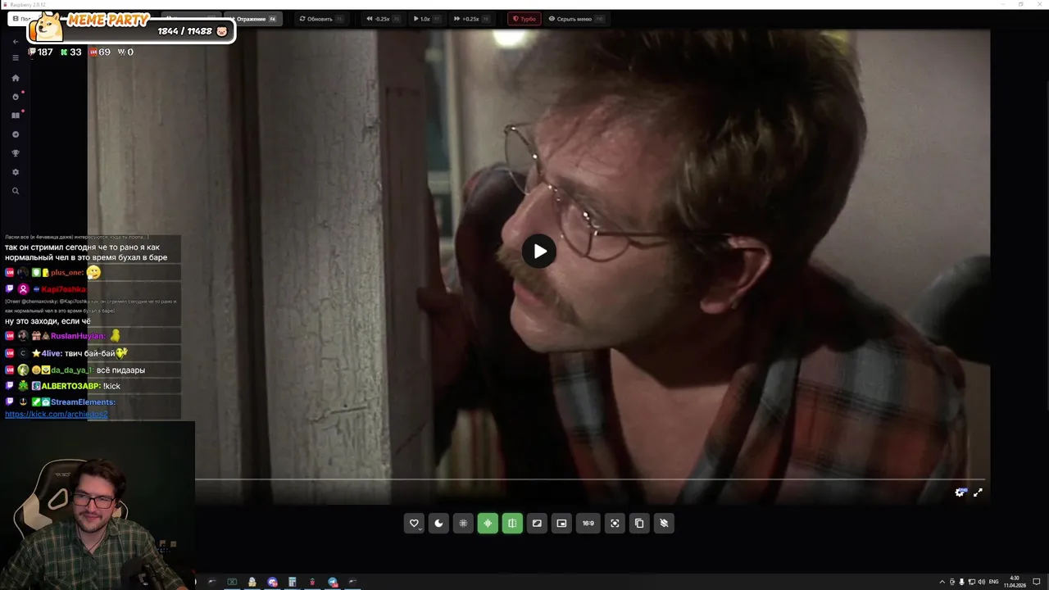
Task: Open the Windows notification center
Action: (x=1036, y=582)
